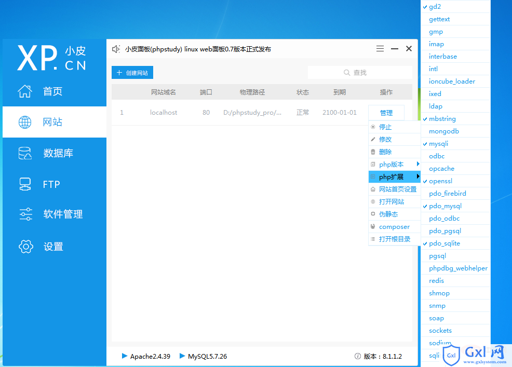Click the gear icon beside 设置
Viewport: 512px width, 367px height.
point(26,247)
